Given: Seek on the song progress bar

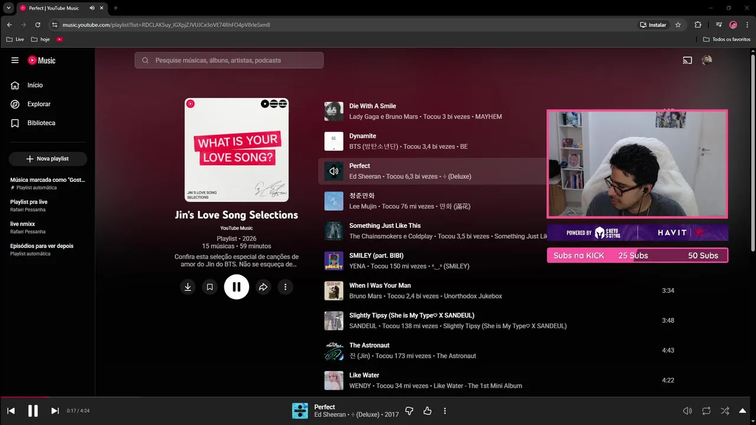Looking at the screenshot, I should 378,397.
